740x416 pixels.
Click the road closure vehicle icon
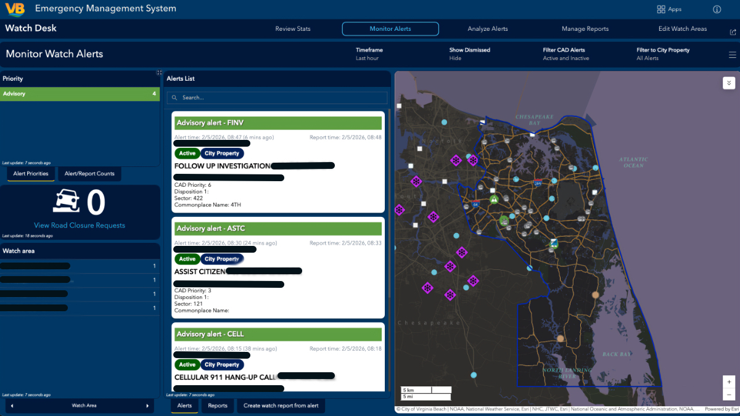(x=66, y=199)
